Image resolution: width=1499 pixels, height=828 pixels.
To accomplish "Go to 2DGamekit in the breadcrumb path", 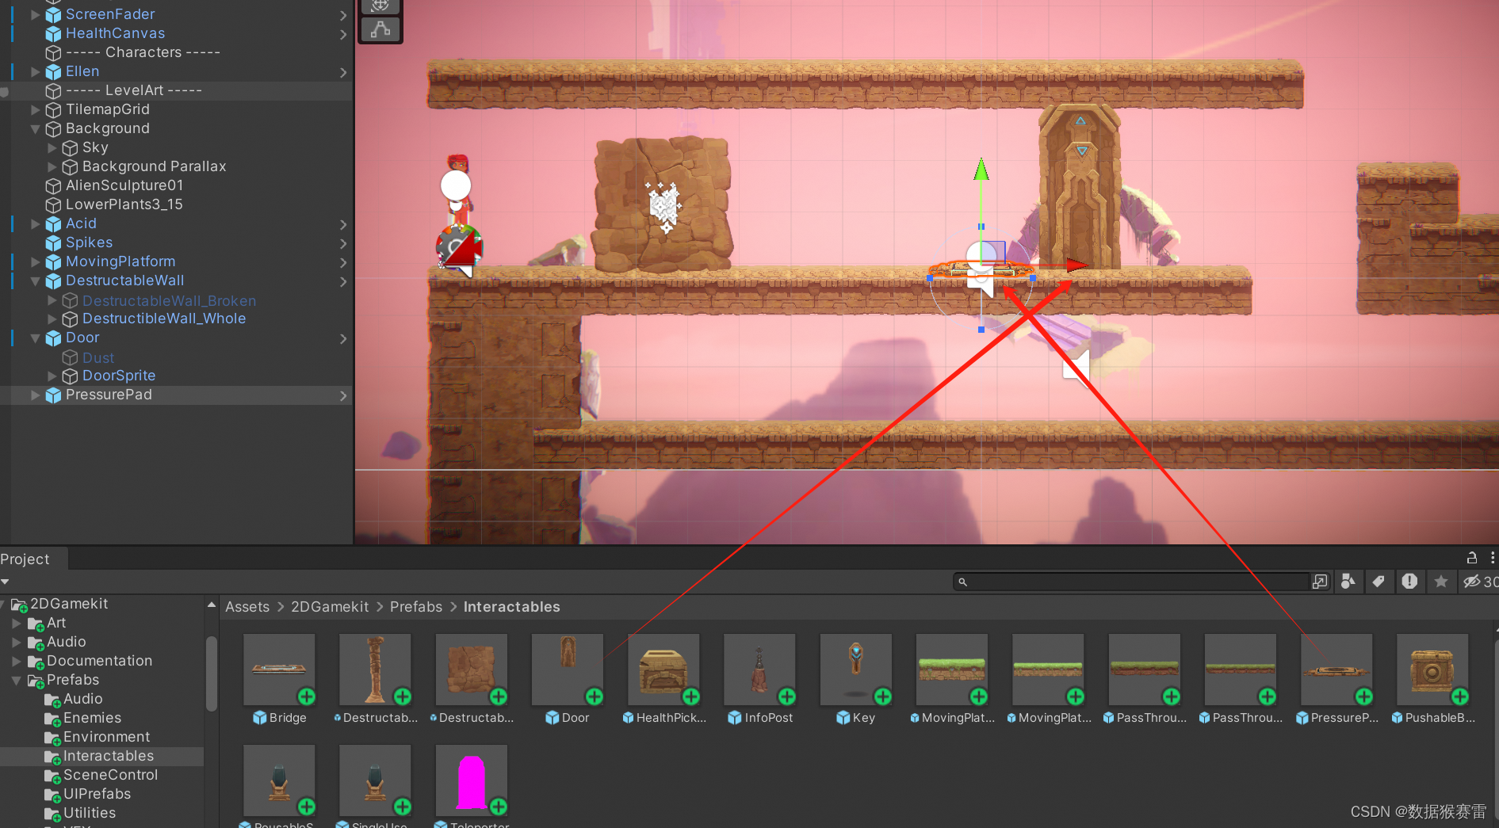I will (330, 607).
